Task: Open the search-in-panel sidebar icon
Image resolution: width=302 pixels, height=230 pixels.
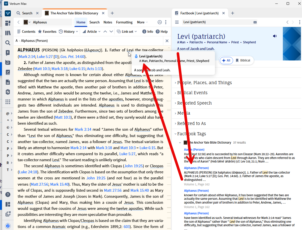Action: (x=8, y=62)
